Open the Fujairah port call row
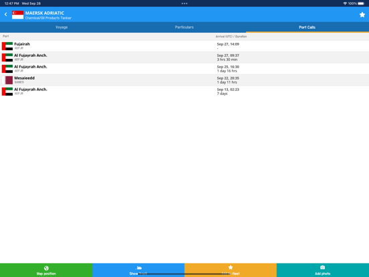 click(x=184, y=46)
